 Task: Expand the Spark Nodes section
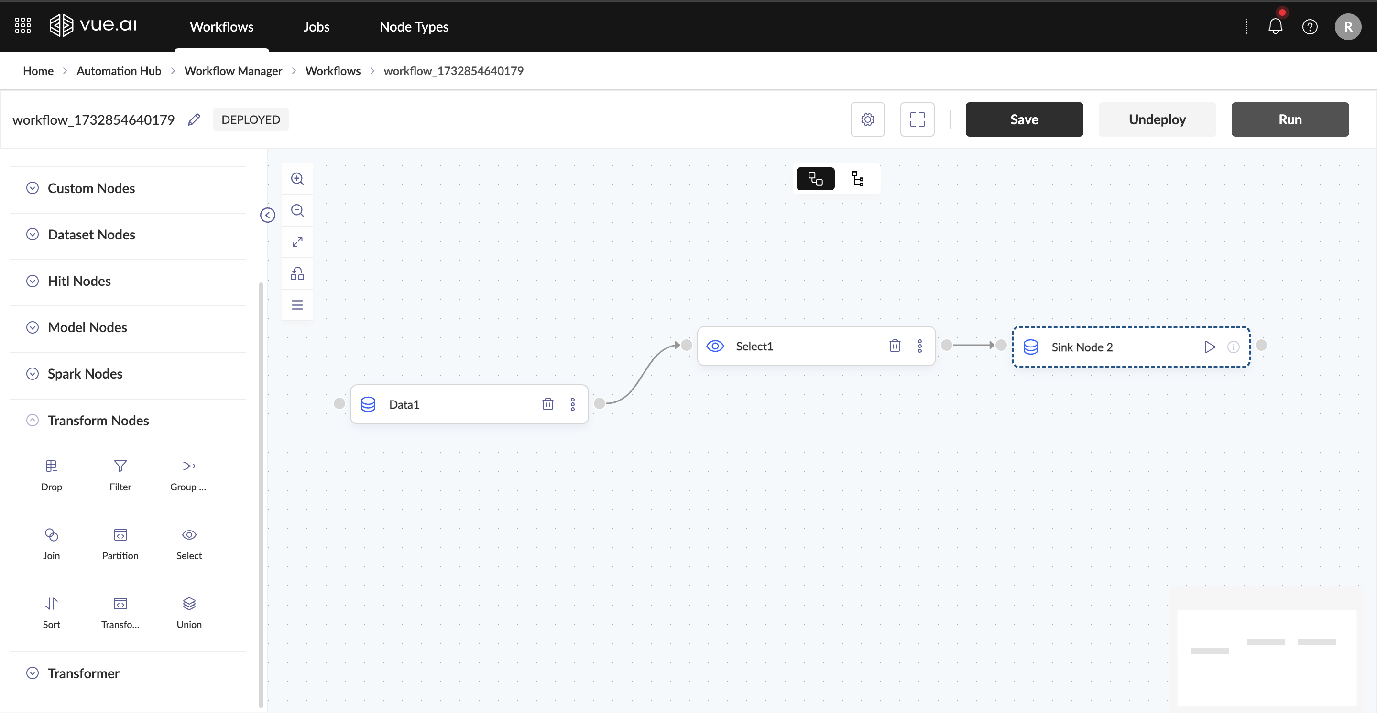(x=85, y=374)
